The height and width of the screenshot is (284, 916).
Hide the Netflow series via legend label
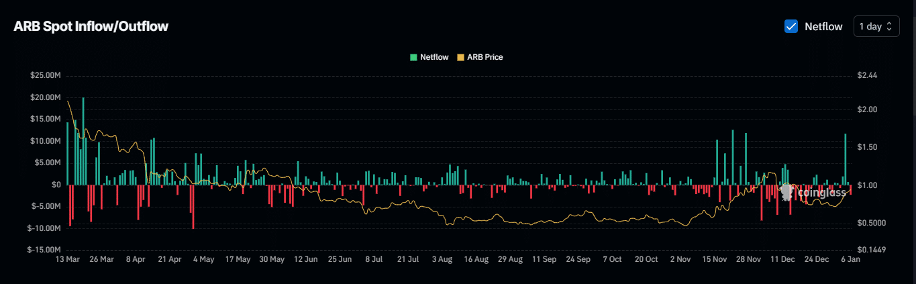[x=434, y=57]
